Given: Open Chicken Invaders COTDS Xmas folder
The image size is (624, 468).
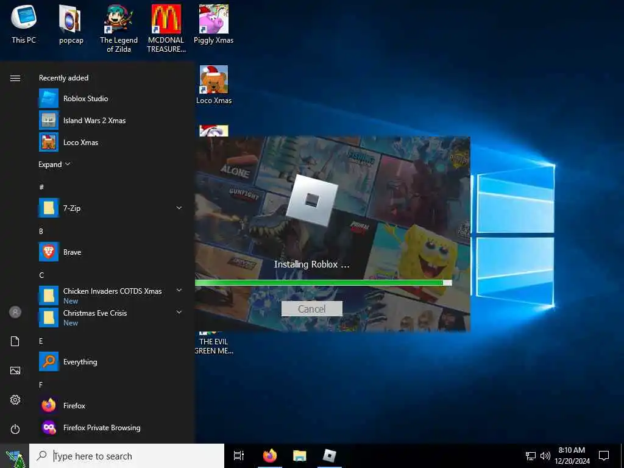Looking at the screenshot, I should (111, 296).
